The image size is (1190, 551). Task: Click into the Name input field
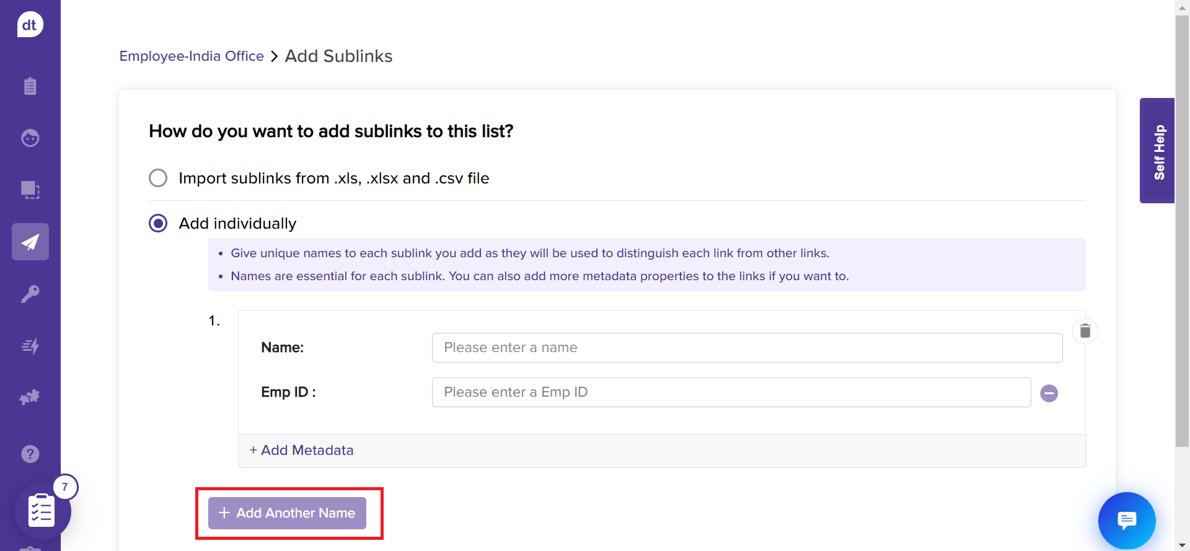[747, 348]
